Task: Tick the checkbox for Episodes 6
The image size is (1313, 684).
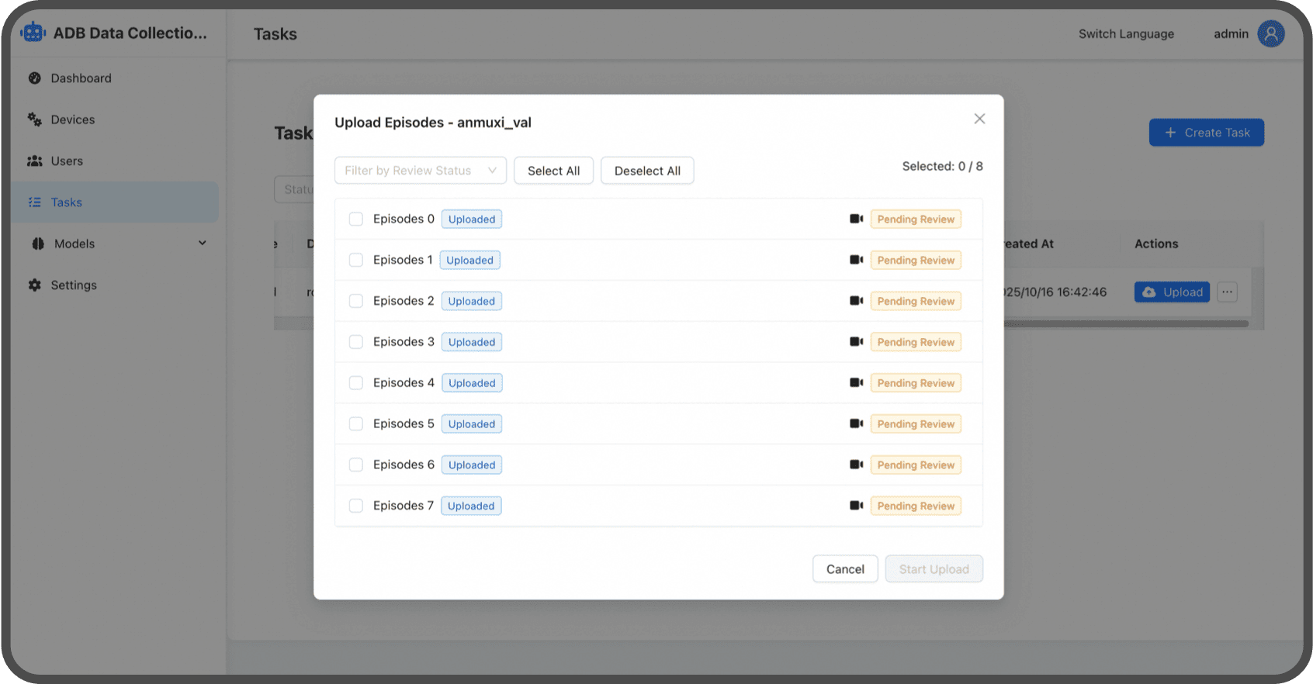Action: pos(356,465)
